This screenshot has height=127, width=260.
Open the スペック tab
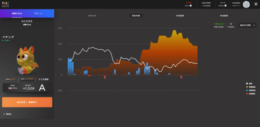click(x=92, y=16)
